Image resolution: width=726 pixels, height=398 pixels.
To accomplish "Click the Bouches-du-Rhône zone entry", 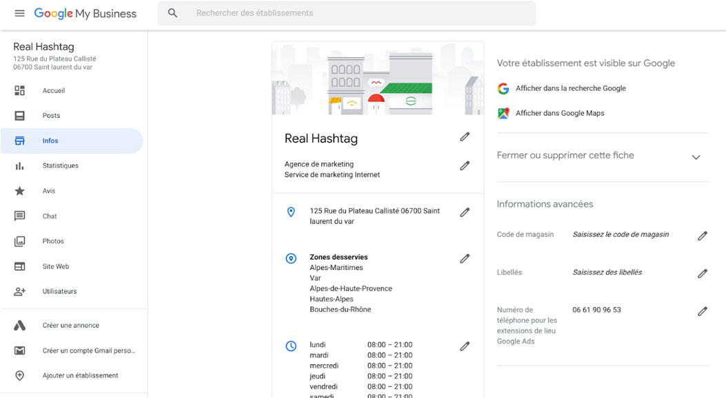I will (x=341, y=309).
